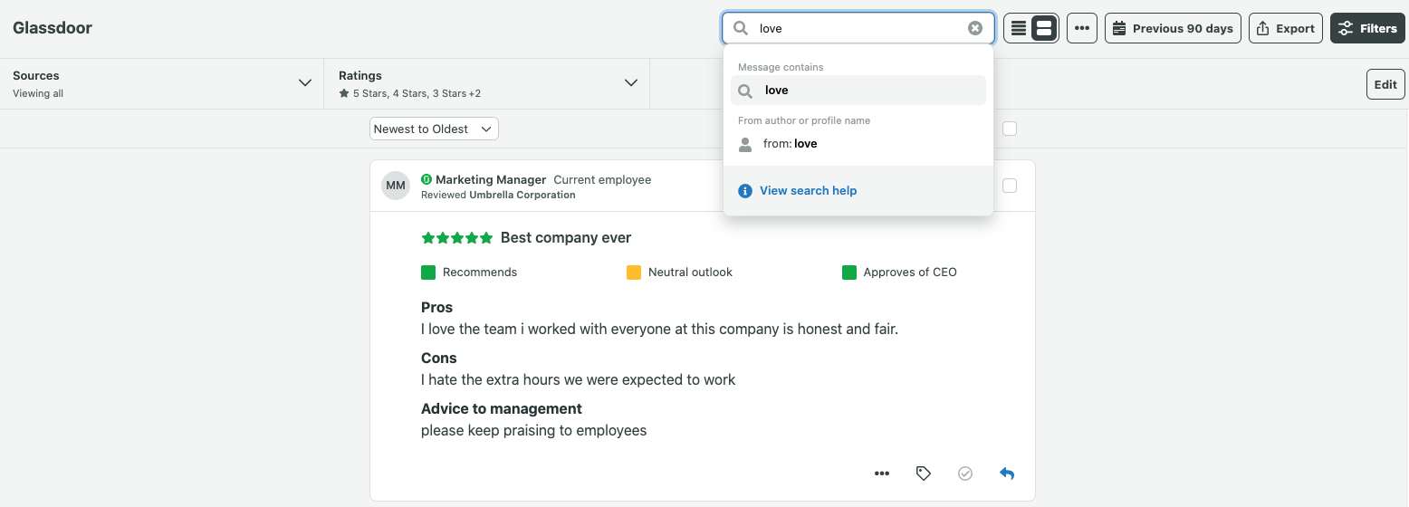
Task: Switch to compact list view icon
Action: pos(1019,28)
